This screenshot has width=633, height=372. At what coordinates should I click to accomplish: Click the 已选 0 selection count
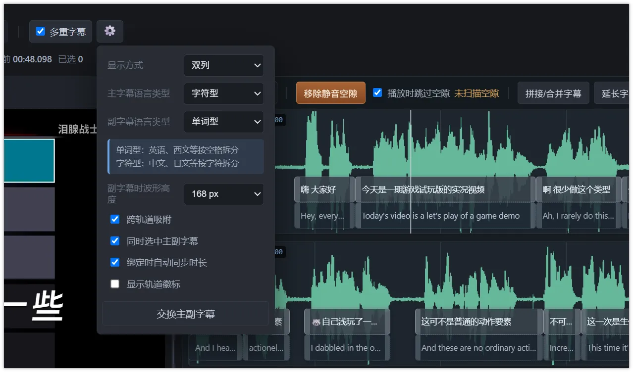tap(70, 59)
